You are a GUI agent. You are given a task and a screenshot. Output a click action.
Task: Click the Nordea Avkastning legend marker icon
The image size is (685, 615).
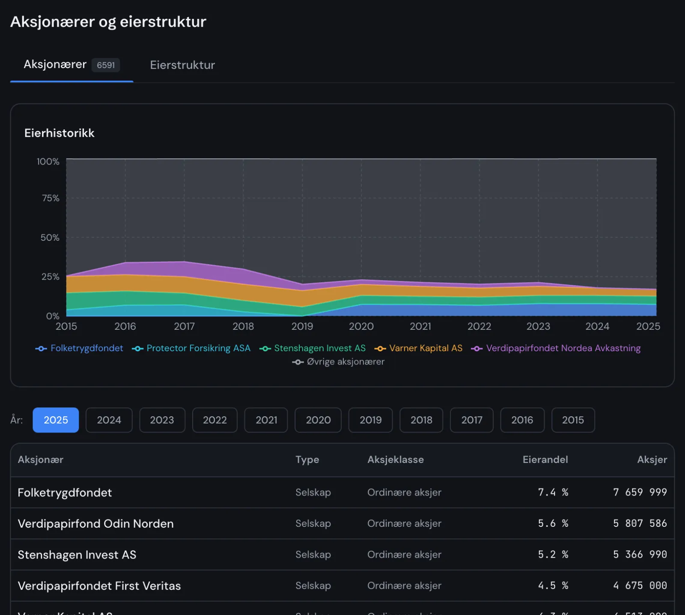(477, 349)
